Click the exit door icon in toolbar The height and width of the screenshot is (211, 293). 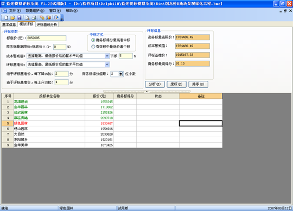click(x=56, y=17)
